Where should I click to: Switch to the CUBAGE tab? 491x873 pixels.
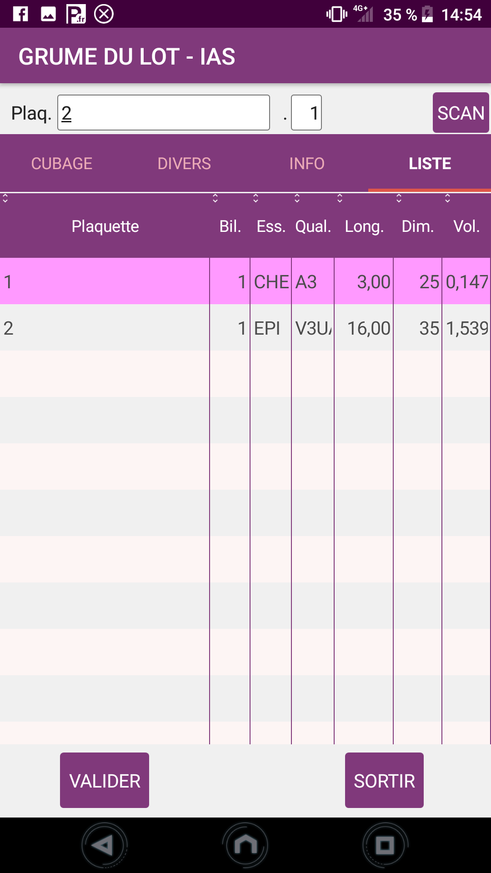[62, 164]
